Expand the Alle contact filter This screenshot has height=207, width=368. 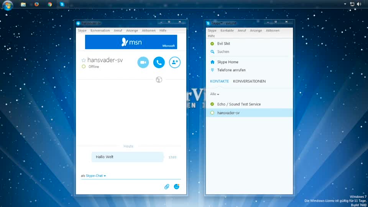[x=215, y=94]
